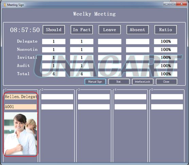189x165 pixels.
Task: Click the Nonvotin Absent count field
Action: click(x=138, y=49)
